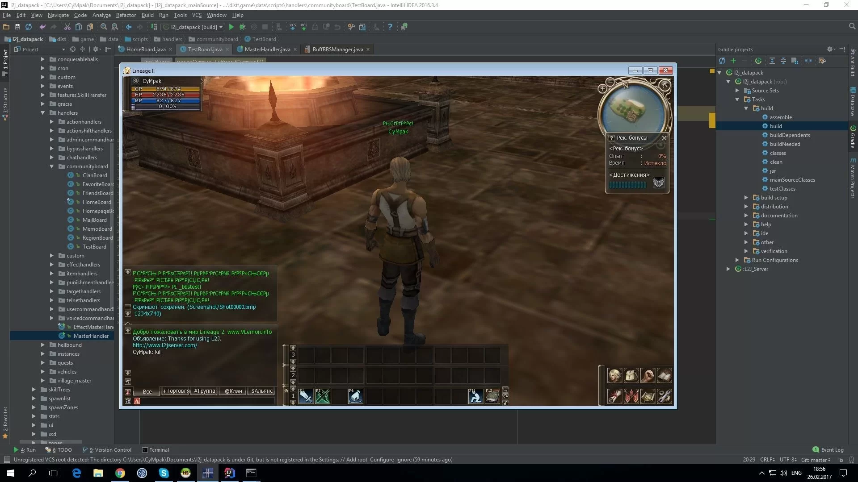This screenshot has height=482, width=858.
Task: Collapse the communityboard folder in the Project tree
Action: 51,166
